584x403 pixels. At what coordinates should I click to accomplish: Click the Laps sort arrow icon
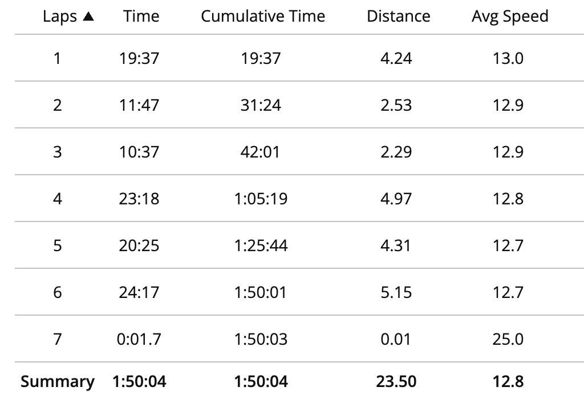(88, 17)
